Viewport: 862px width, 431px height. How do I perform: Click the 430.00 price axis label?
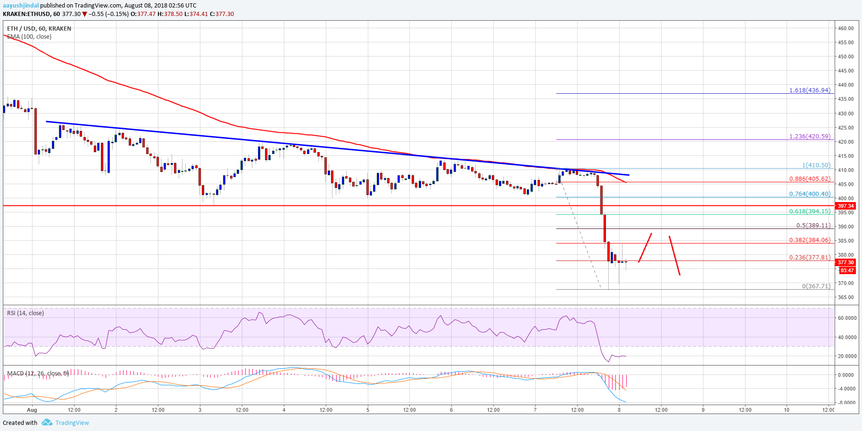pyautogui.click(x=845, y=114)
